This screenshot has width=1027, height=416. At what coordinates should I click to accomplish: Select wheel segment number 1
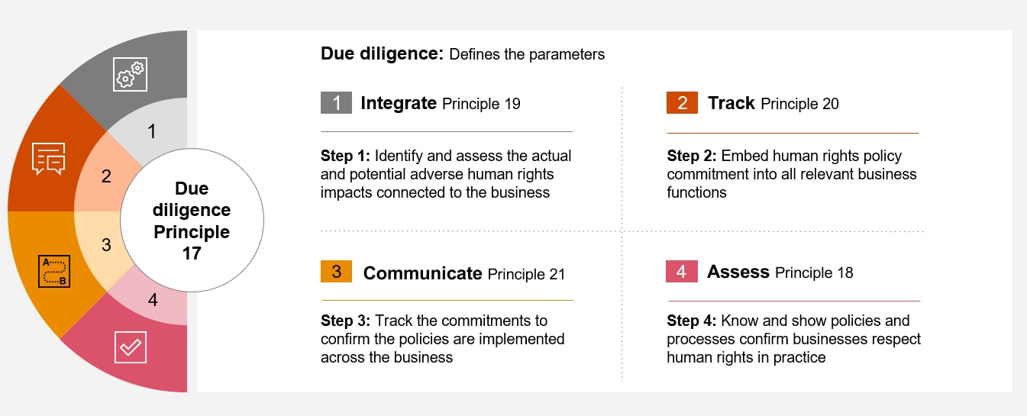(152, 131)
